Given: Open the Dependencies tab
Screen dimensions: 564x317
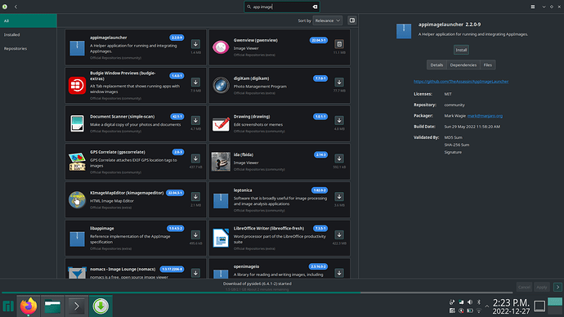Looking at the screenshot, I should click(463, 65).
